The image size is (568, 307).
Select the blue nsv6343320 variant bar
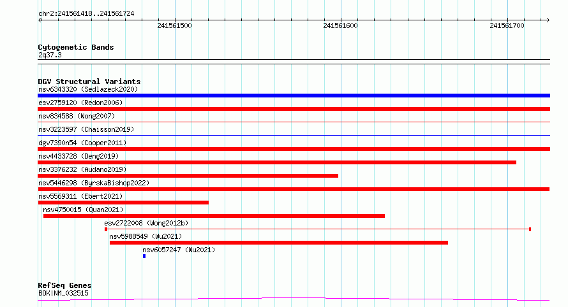(x=294, y=96)
